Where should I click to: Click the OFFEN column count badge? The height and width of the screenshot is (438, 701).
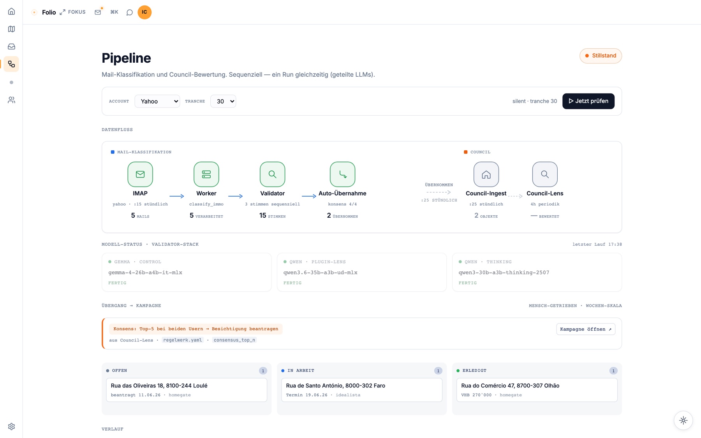(x=263, y=371)
